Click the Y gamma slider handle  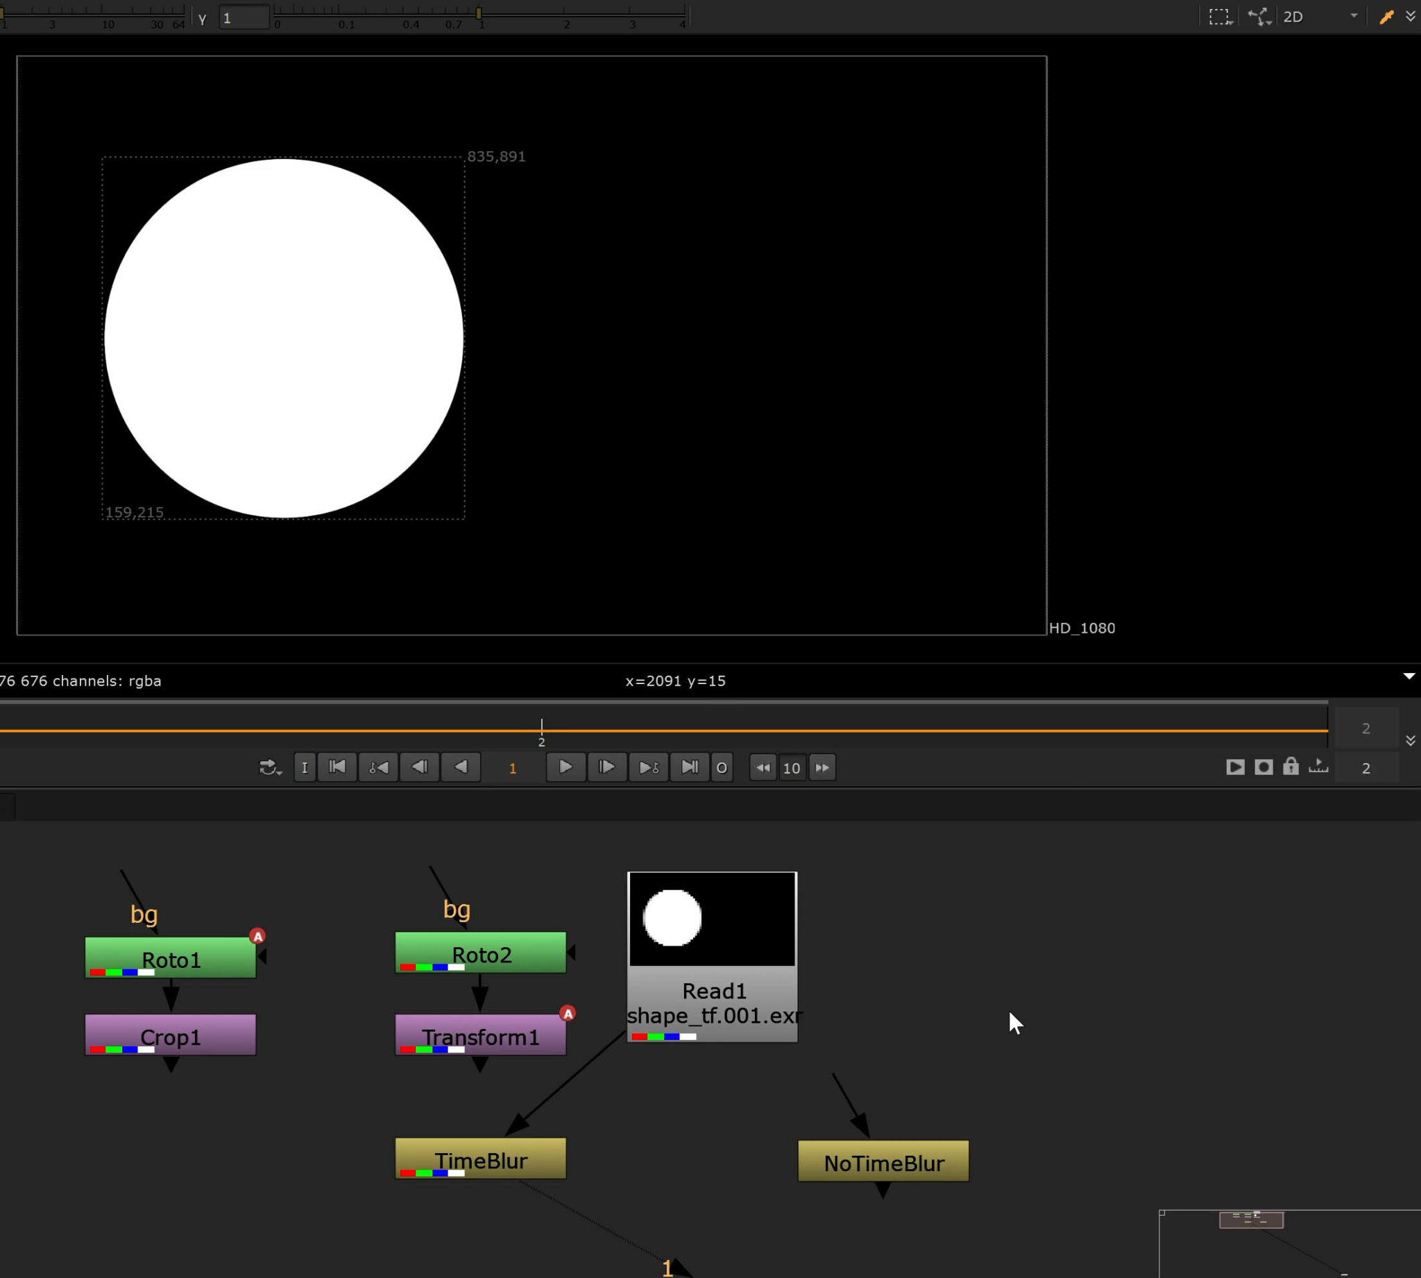click(479, 13)
